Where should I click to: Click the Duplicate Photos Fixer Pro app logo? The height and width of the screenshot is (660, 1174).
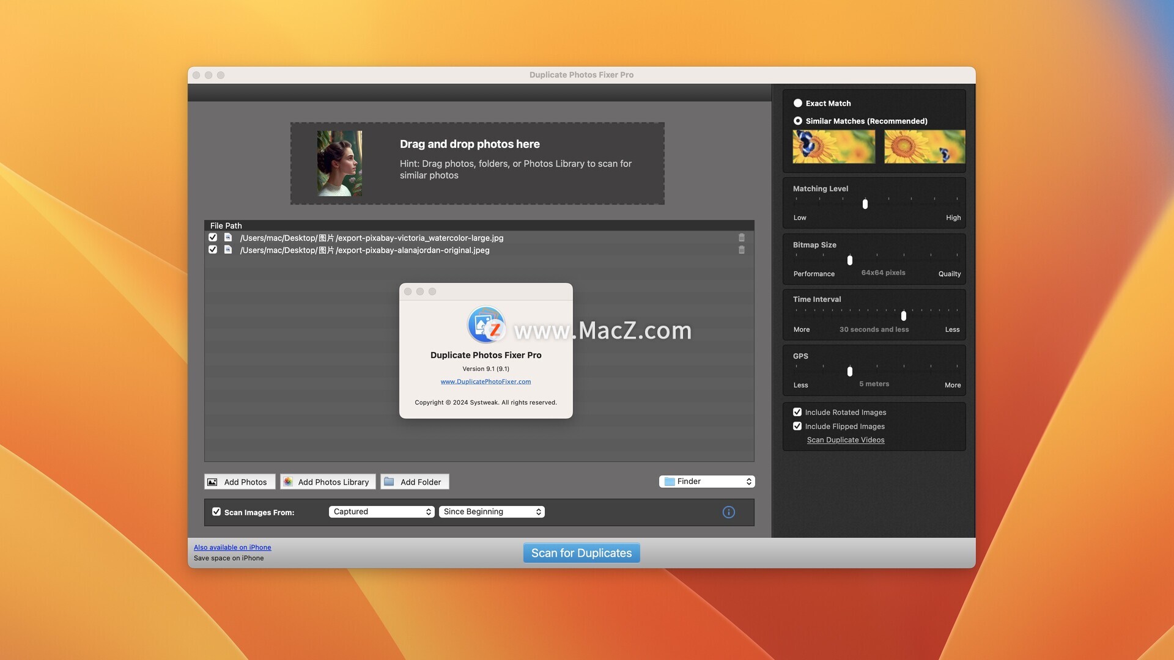pyautogui.click(x=486, y=325)
